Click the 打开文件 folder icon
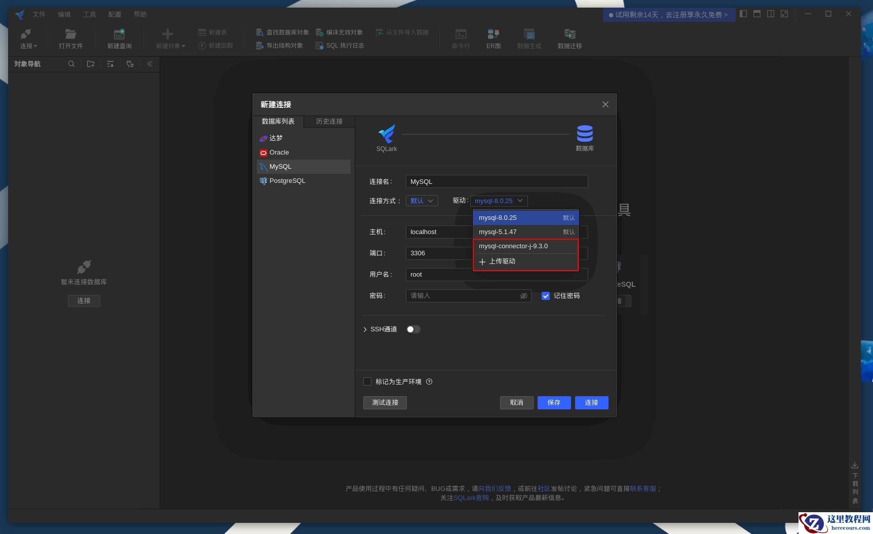Image resolution: width=873 pixels, height=534 pixels. [70, 34]
